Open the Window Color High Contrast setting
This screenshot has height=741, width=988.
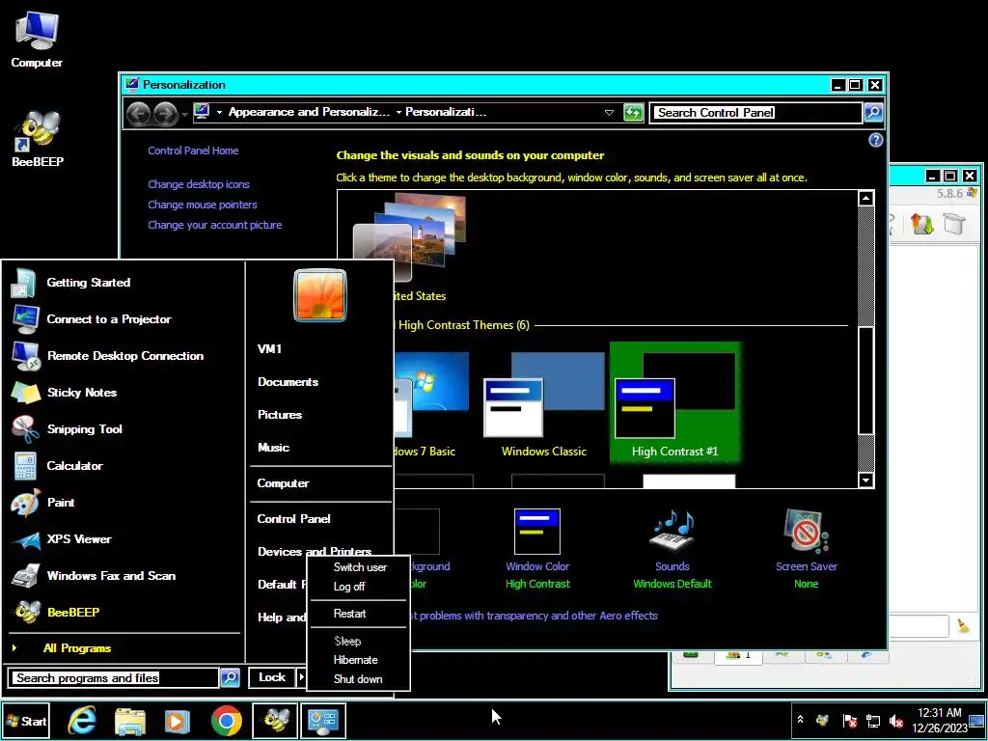pos(537,549)
